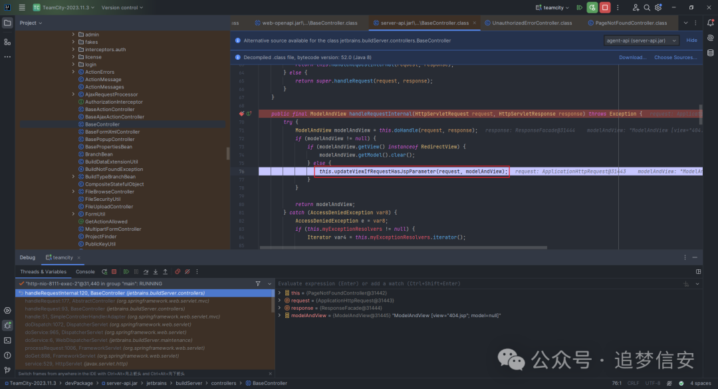Open the Notifications bell icon
The width and height of the screenshot is (718, 389).
(x=710, y=23)
